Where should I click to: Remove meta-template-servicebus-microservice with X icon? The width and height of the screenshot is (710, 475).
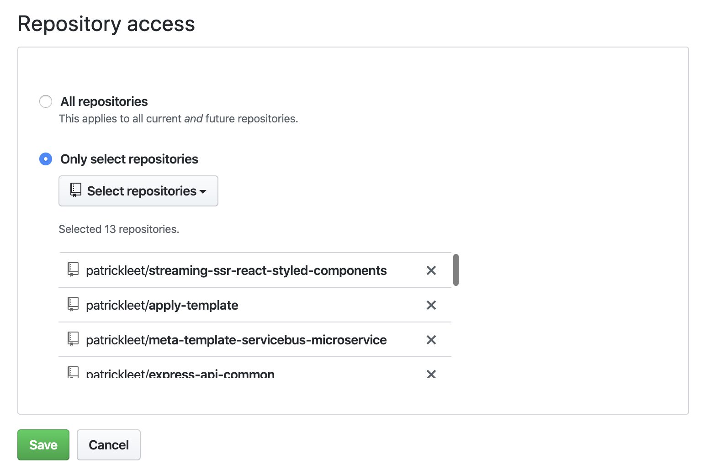click(431, 340)
